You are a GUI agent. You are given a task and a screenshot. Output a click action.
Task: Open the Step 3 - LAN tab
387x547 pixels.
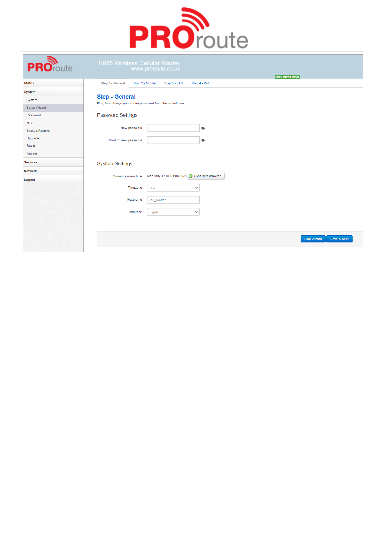coord(173,83)
